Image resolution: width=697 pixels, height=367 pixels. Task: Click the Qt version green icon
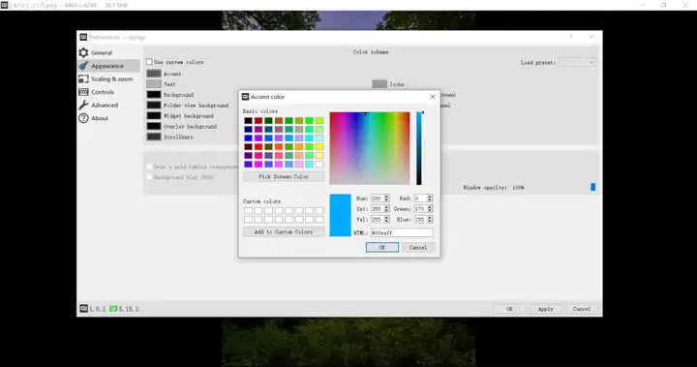113,308
